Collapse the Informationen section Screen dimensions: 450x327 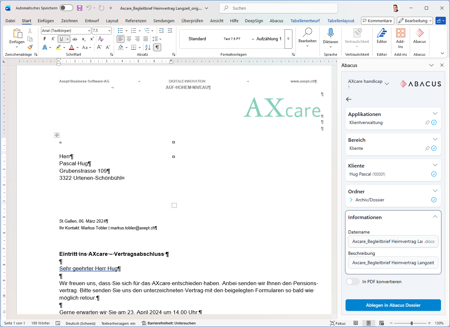(x=435, y=217)
